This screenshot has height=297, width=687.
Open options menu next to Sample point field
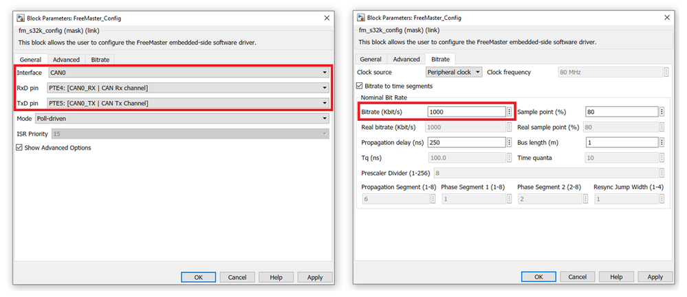pos(662,112)
